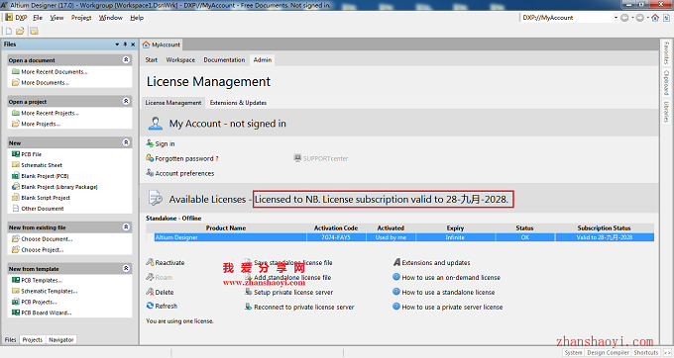Screen dimensions: 674x358
Task: Open the DXP address bar dropdown
Action: (x=616, y=18)
